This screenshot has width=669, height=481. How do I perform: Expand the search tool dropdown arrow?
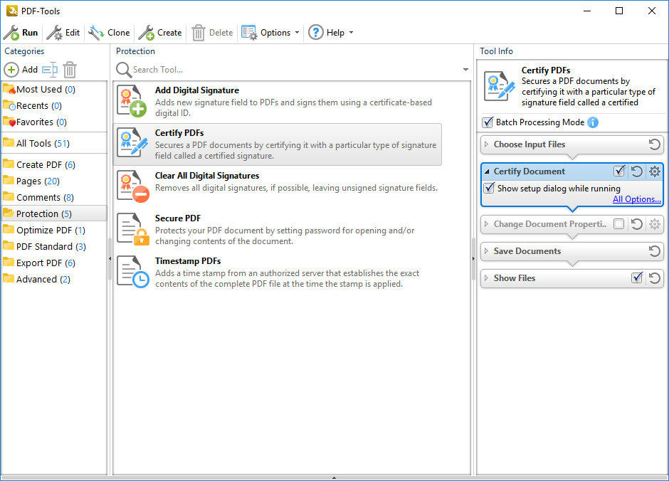(x=465, y=70)
